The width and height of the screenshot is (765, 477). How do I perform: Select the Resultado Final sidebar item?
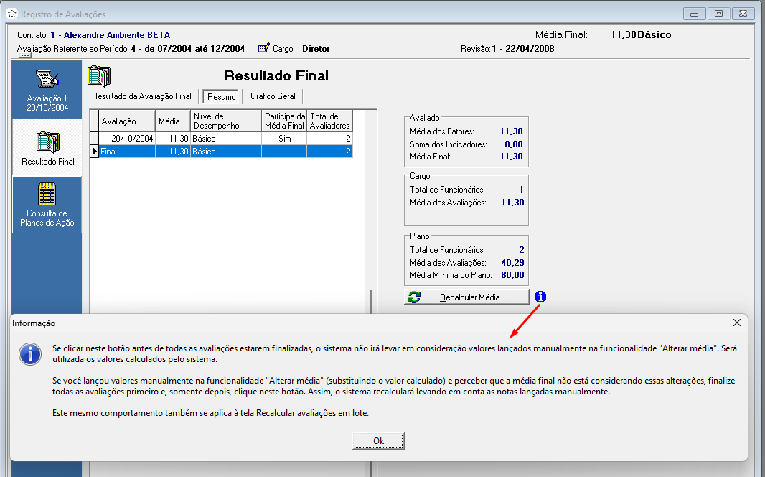tap(47, 147)
